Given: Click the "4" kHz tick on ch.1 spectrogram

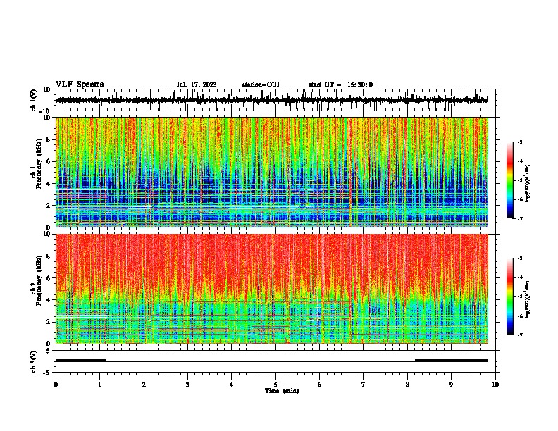Looking at the screenshot, I should tap(49, 184).
